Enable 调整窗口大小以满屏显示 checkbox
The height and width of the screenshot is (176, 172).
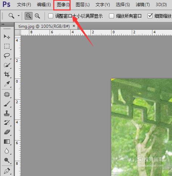(x=51, y=16)
